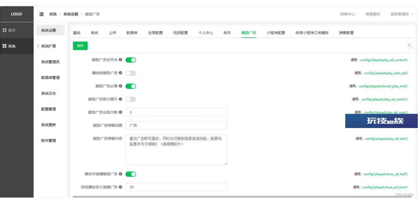Click config('playad.play_ad_text') text
Screen dimensions: 418x199
pyautogui.click(x=386, y=139)
